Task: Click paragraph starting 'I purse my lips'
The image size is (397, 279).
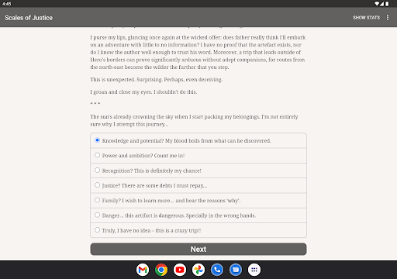Action: [x=198, y=52]
